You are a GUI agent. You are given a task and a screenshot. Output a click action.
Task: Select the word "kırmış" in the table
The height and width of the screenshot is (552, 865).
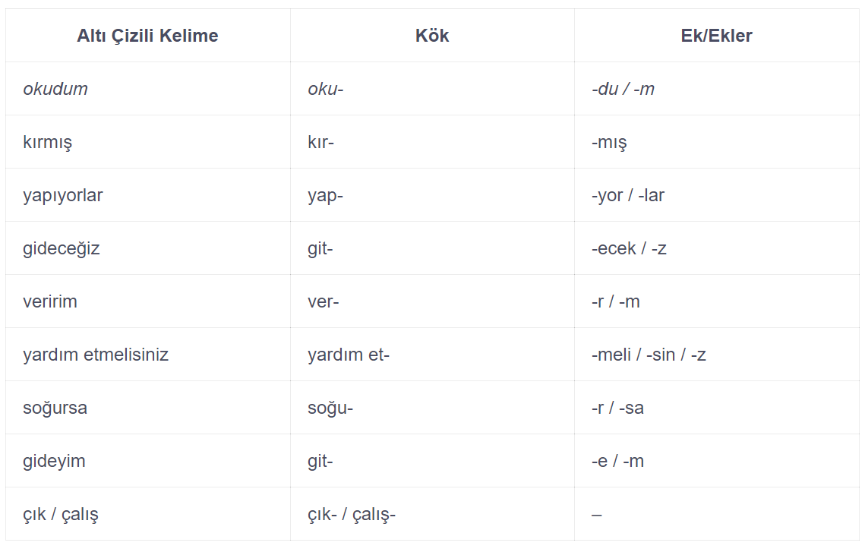[x=48, y=142]
